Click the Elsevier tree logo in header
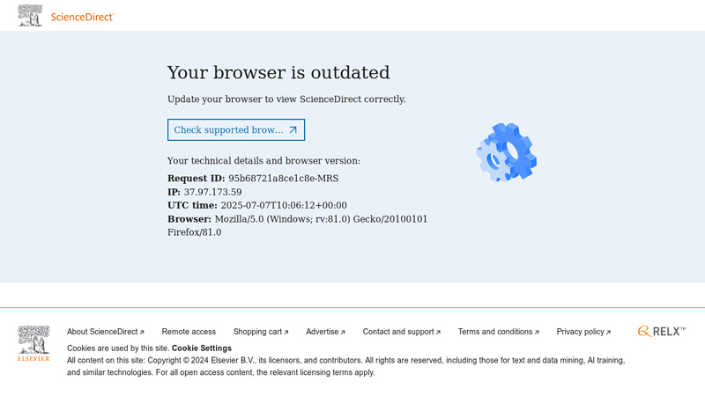705x396 pixels. coord(30,16)
